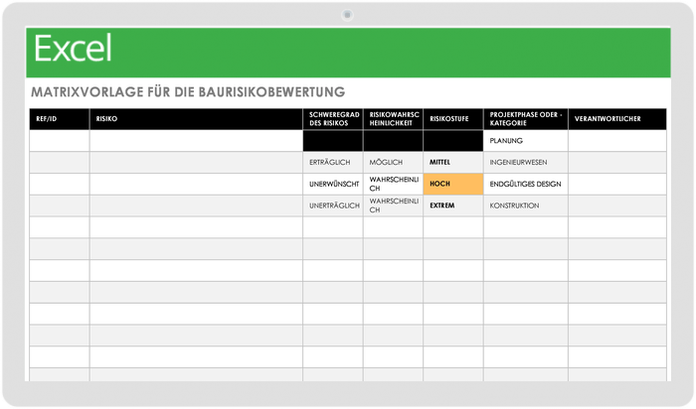Click the 'Schweregrad des Risikos' header

(333, 119)
